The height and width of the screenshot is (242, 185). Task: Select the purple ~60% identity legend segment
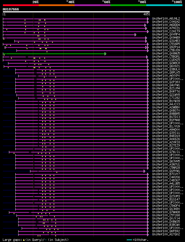pos(92,5)
